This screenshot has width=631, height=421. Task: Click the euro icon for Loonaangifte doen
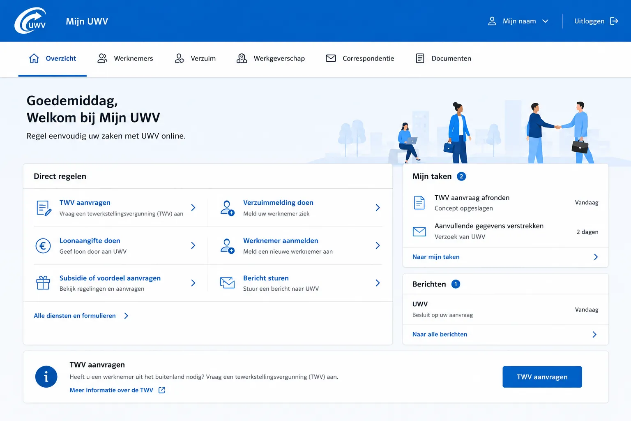pos(43,246)
